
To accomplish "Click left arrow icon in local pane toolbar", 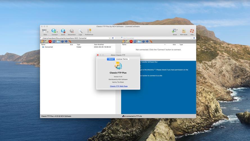I will click(62, 41).
